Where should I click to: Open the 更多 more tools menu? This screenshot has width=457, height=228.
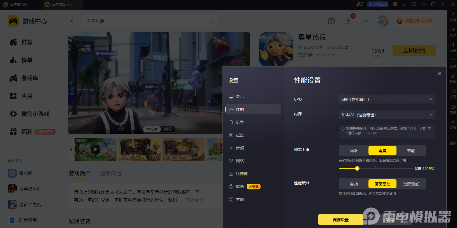coord(453,140)
